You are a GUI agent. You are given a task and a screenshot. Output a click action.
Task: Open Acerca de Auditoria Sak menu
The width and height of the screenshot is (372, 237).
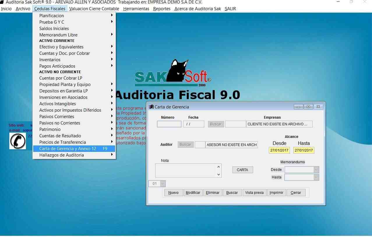(x=198, y=9)
